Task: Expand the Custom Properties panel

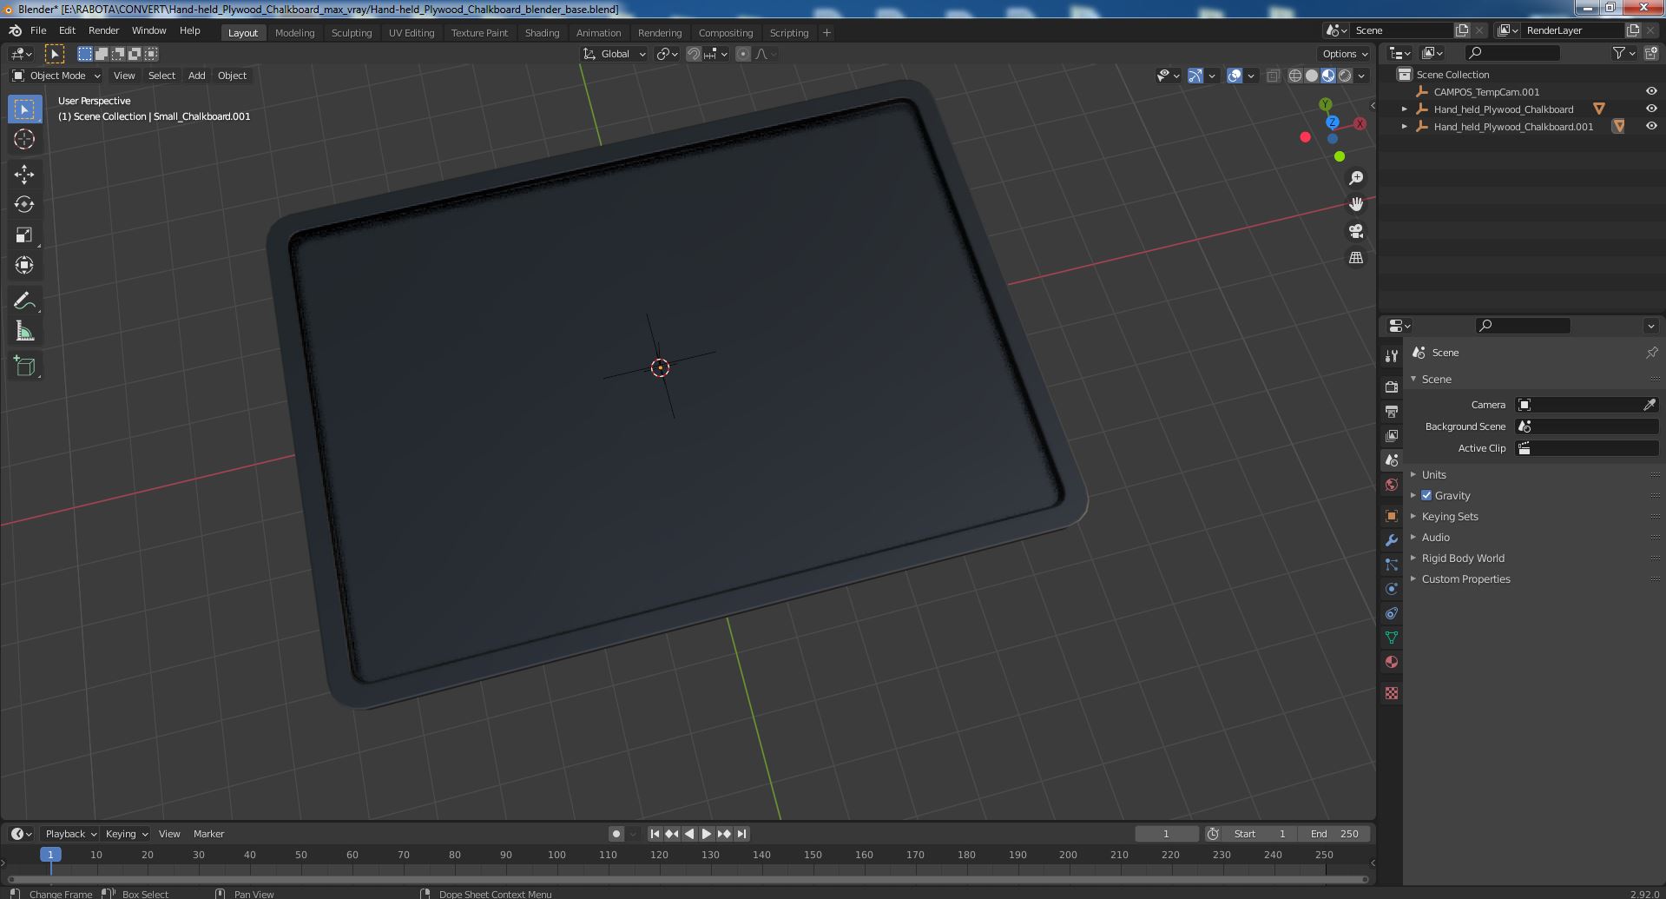Action: click(1465, 578)
